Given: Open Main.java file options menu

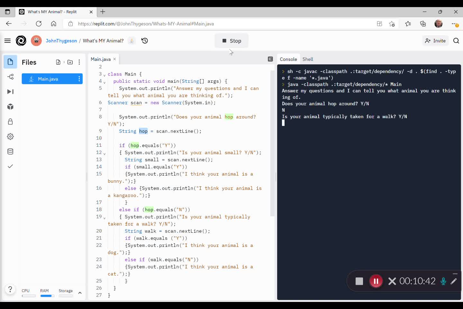Looking at the screenshot, I should point(79,79).
